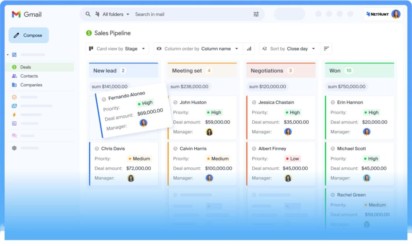Click the green Sales Pipeline dollar icon
This screenshot has height=246, width=412.
click(89, 33)
